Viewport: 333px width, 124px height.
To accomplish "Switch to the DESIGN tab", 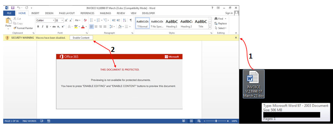I will 49,13.
